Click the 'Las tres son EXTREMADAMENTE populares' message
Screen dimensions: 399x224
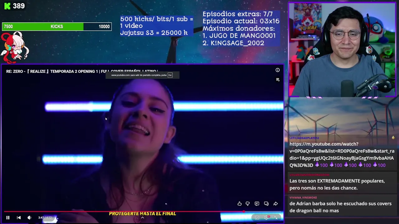337,184
